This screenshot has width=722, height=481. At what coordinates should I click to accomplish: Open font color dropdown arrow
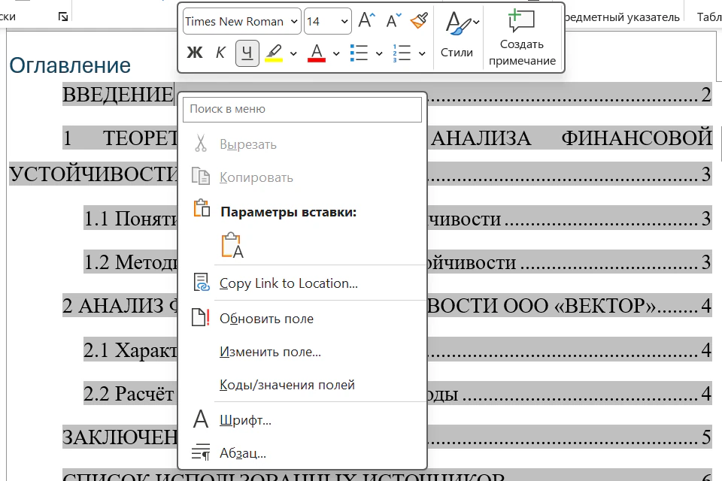click(x=337, y=53)
